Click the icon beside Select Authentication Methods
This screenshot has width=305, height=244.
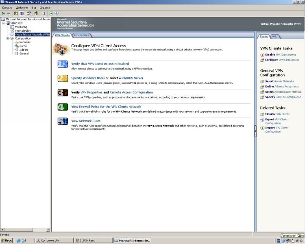coord(262,92)
